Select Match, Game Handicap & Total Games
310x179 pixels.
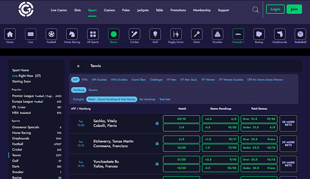point(112,99)
